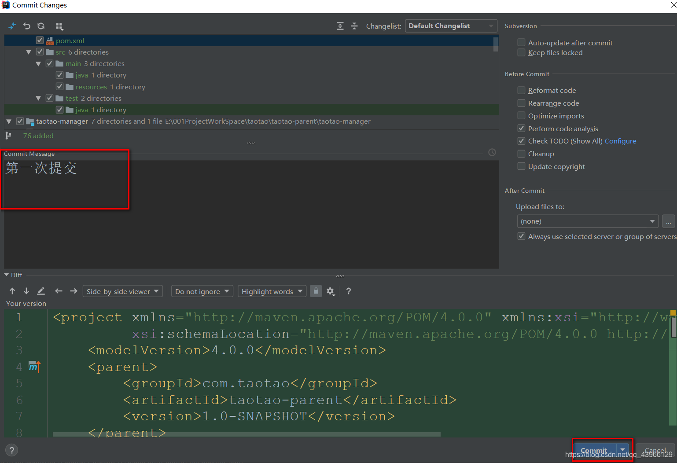
Task: Enable Update copyright option
Action: point(521,166)
